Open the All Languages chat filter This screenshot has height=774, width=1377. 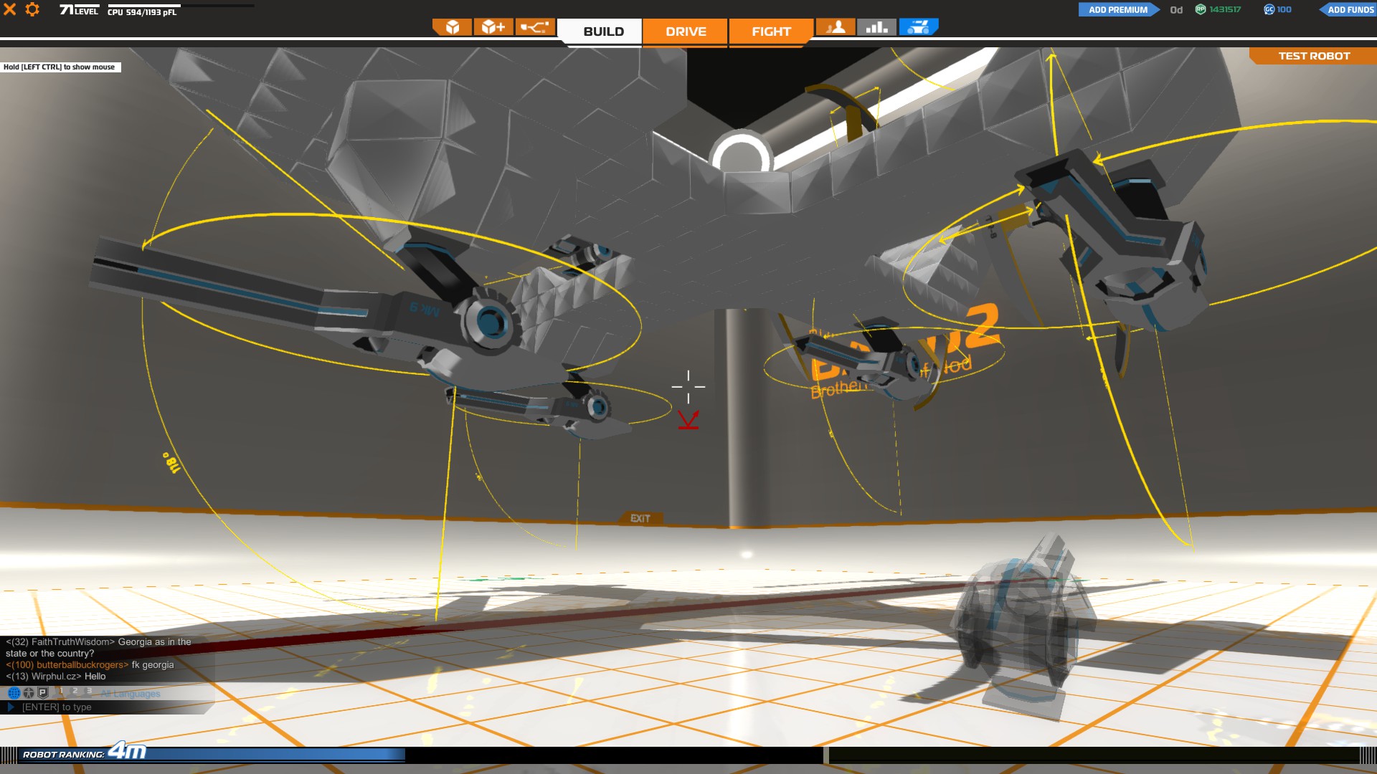coord(131,694)
